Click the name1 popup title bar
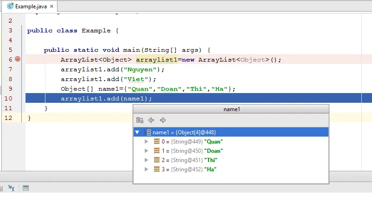Viewport: 372px width, 219px height. [x=231, y=109]
